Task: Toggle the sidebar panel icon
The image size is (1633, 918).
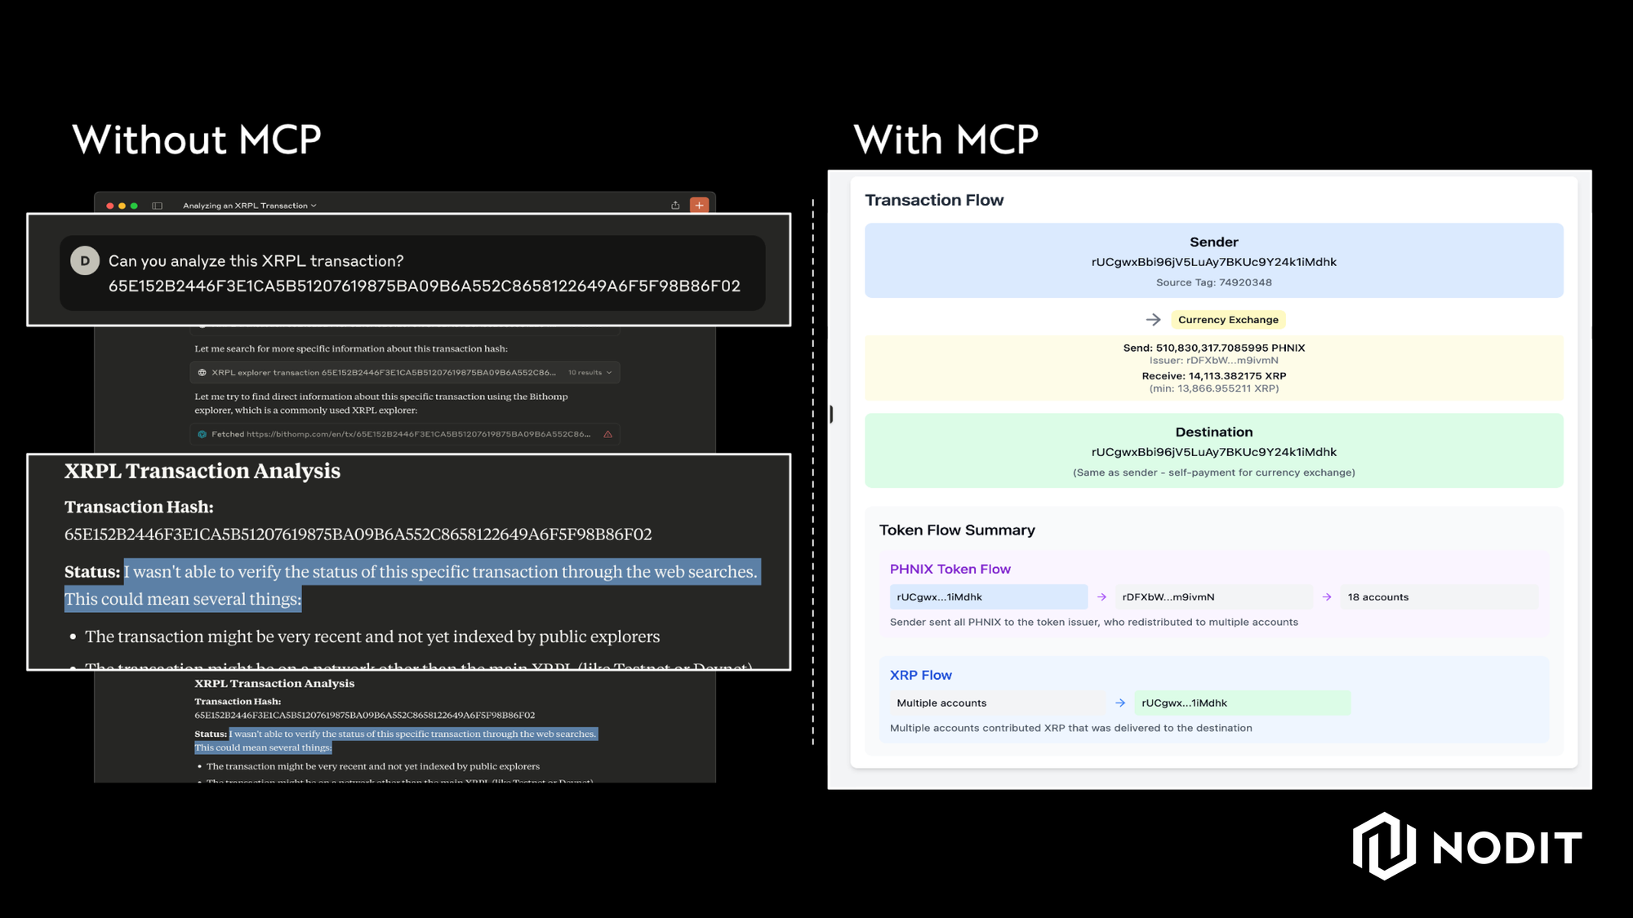Action: pyautogui.click(x=158, y=206)
